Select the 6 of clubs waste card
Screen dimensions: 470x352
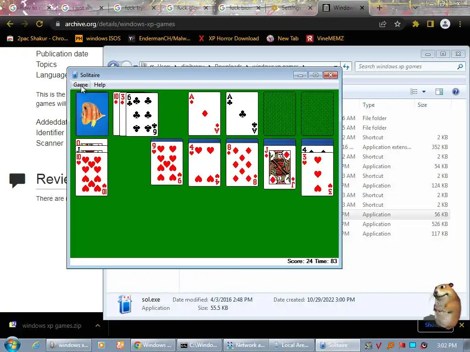tap(142, 114)
